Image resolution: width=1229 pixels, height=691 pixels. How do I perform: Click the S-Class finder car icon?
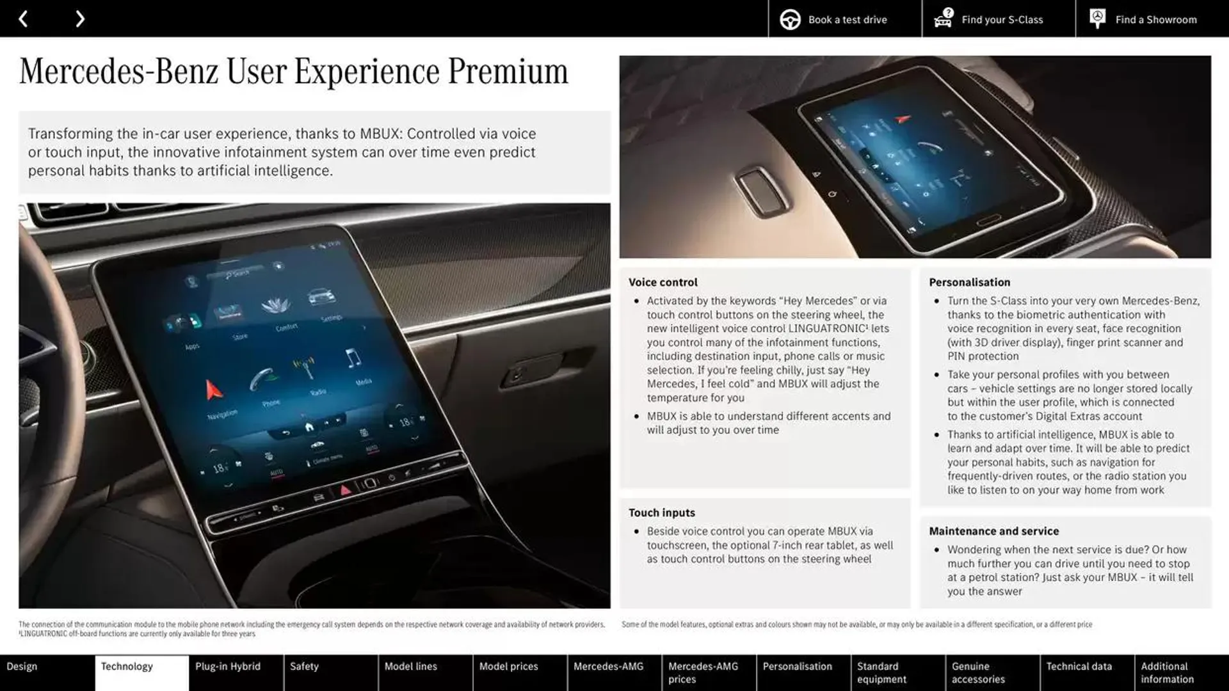940,19
